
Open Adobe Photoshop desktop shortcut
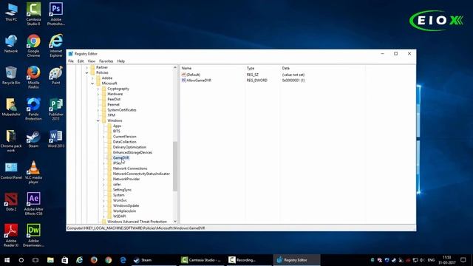pos(56,13)
